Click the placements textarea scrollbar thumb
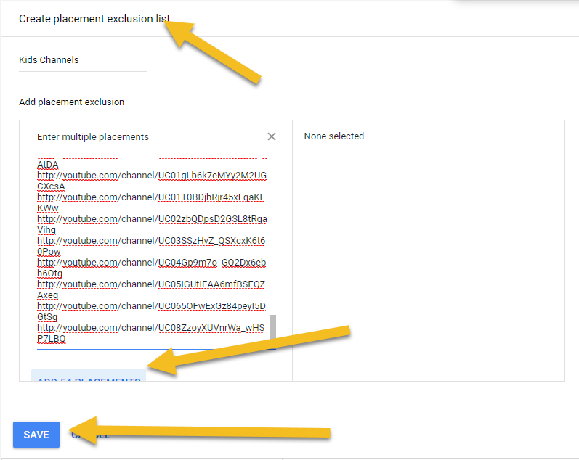The height and width of the screenshot is (460, 579). pos(273,327)
